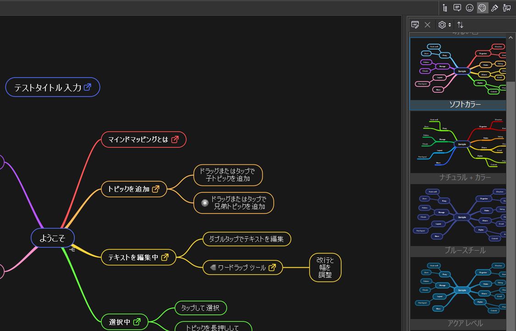Open the gear settings dropdown
The width and height of the screenshot is (516, 331).
(444, 25)
